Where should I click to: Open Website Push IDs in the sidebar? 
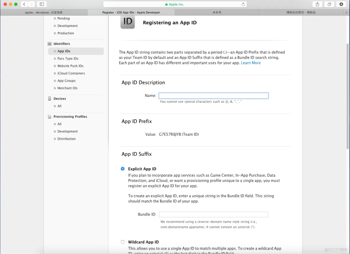[x=70, y=66]
